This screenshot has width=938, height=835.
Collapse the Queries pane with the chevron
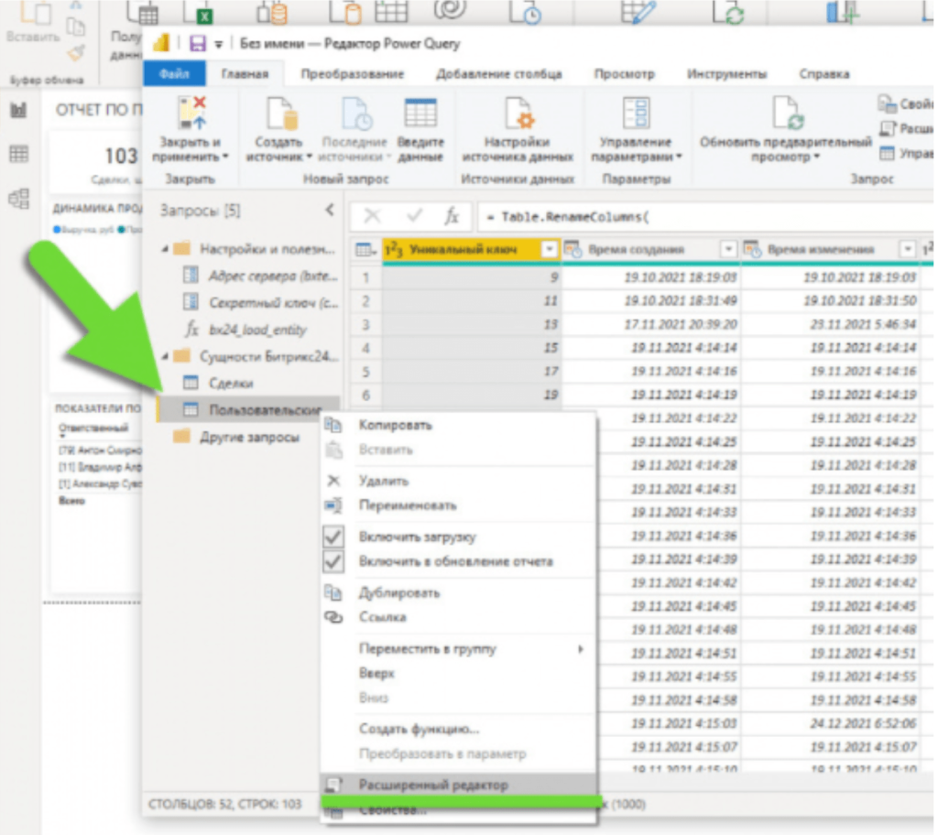[x=330, y=211]
